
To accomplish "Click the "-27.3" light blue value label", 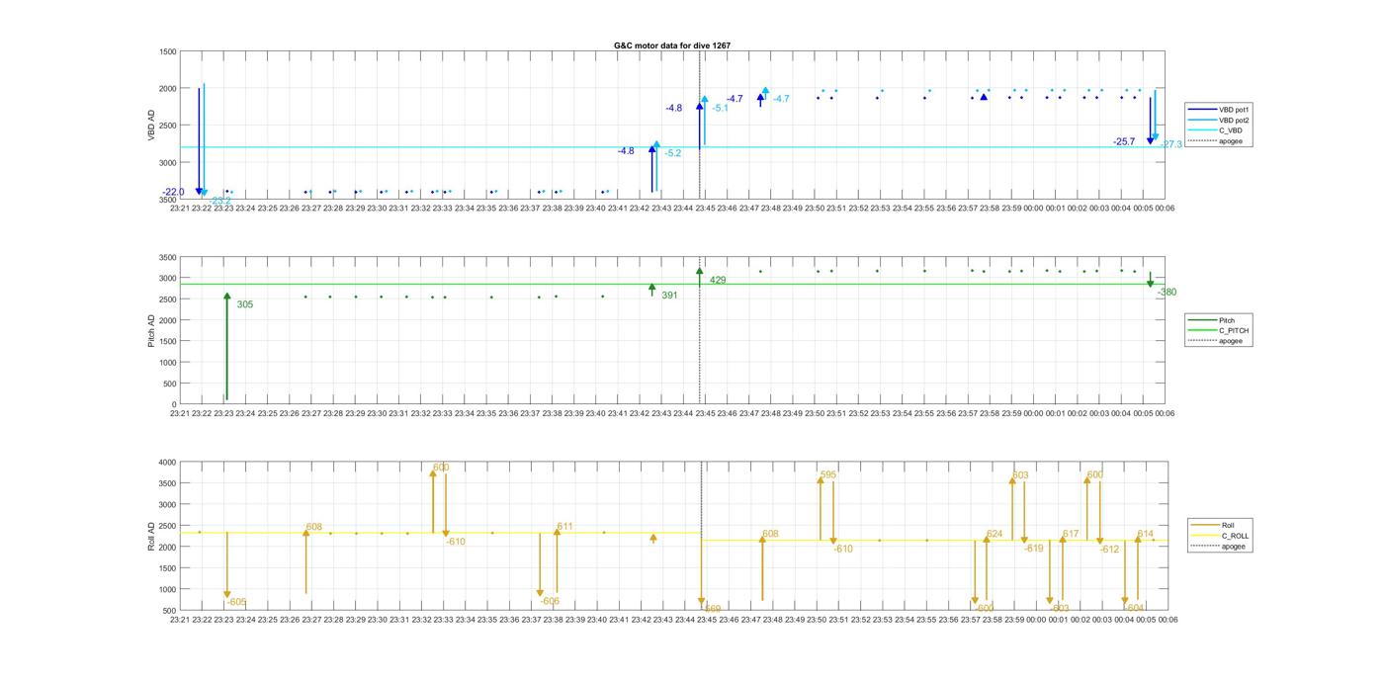I will pos(1171,144).
